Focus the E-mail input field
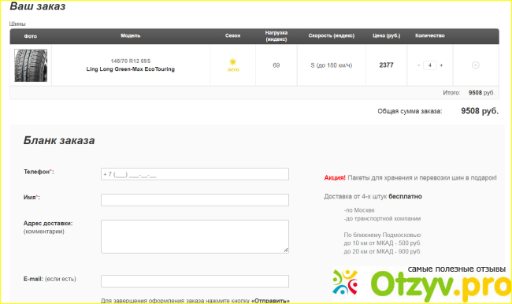 [x=195, y=281]
